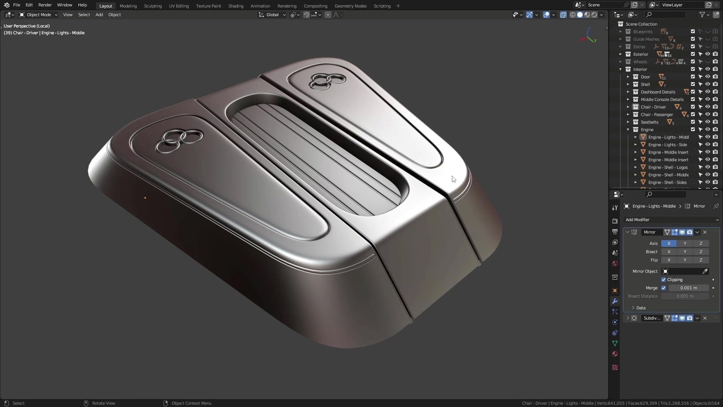This screenshot has width=723, height=407.
Task: Switch to the Shading workspace tab
Action: point(236,6)
